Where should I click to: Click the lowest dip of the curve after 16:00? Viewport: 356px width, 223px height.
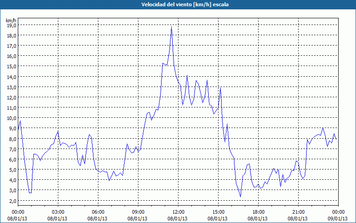click(x=240, y=197)
